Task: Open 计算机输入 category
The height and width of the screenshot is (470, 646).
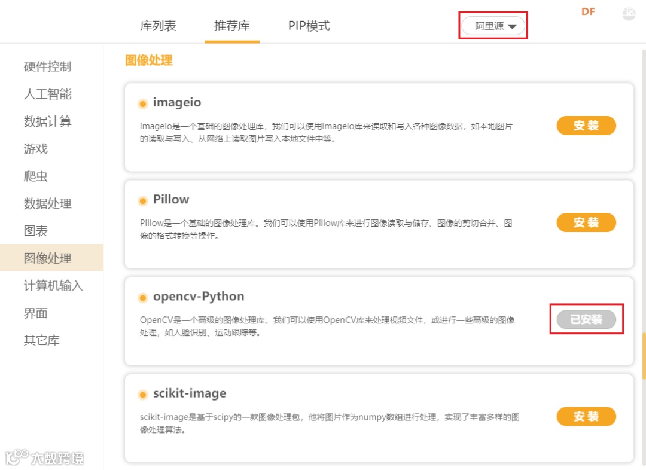Action: click(54, 285)
